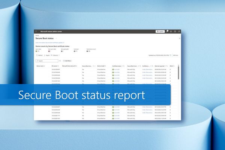
Task: Click the table's vertical scrollbar
Action: coord(178,72)
